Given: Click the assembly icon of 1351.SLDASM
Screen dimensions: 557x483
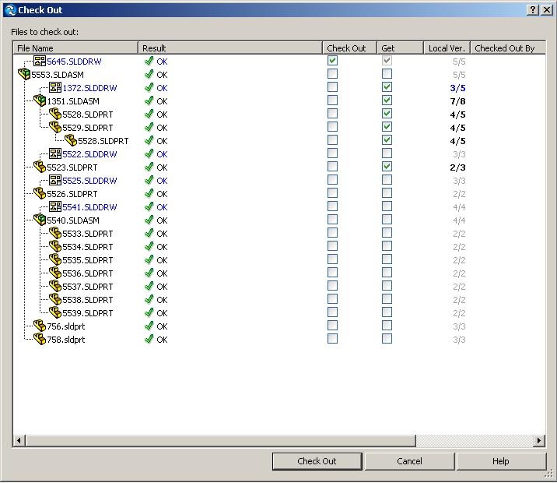Looking at the screenshot, I should [x=40, y=100].
